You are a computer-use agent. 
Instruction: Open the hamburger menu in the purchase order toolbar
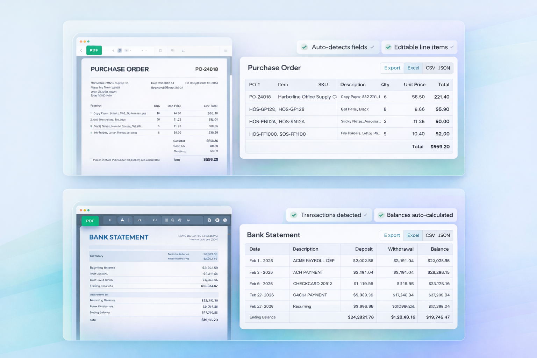[x=225, y=50]
